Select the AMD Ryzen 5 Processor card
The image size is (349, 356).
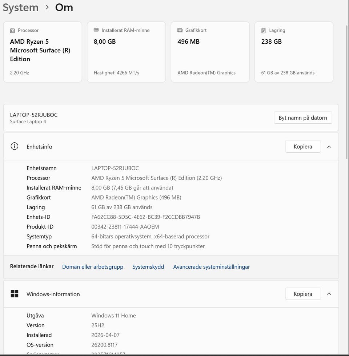point(43,52)
